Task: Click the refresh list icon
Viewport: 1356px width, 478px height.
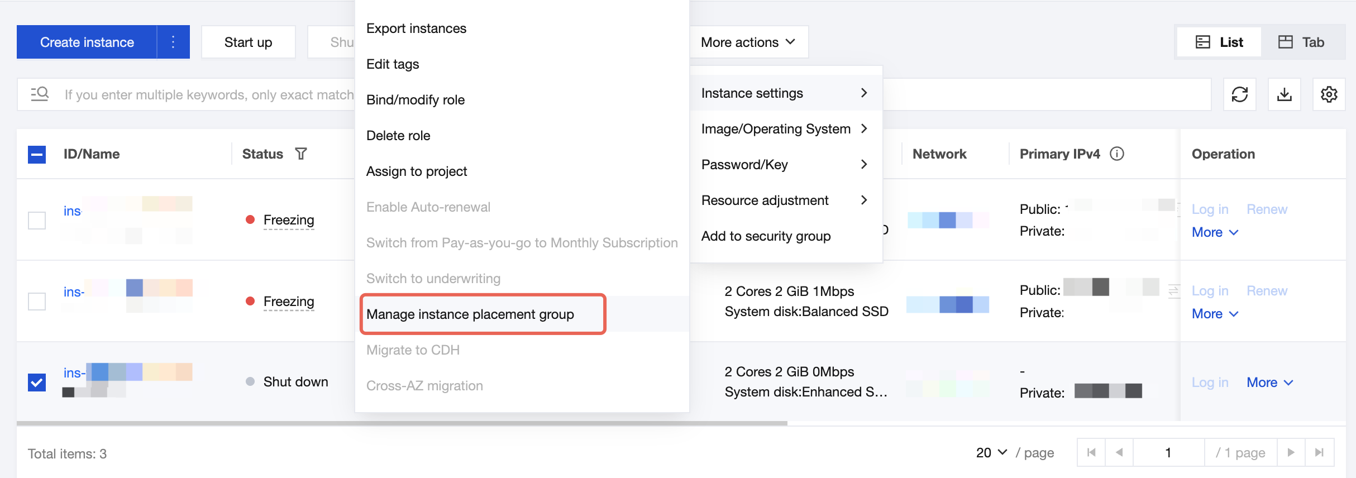Action: (1239, 94)
